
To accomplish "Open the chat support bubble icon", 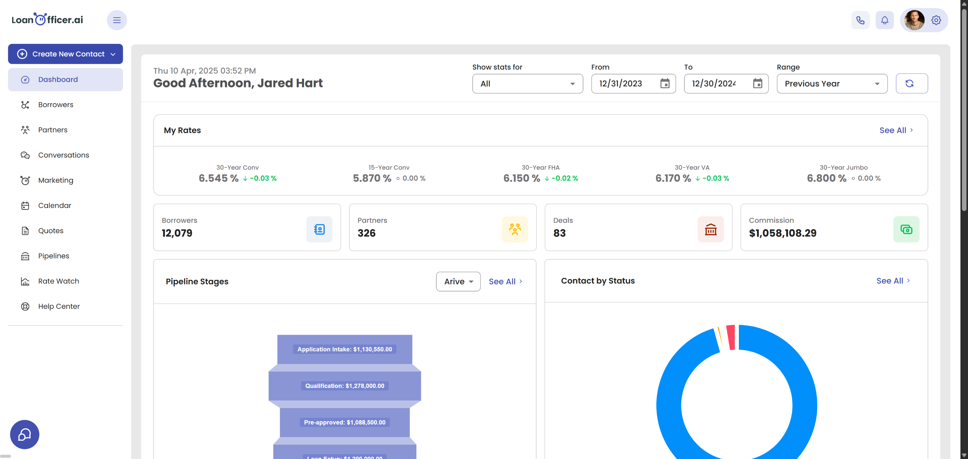I will click(x=25, y=434).
